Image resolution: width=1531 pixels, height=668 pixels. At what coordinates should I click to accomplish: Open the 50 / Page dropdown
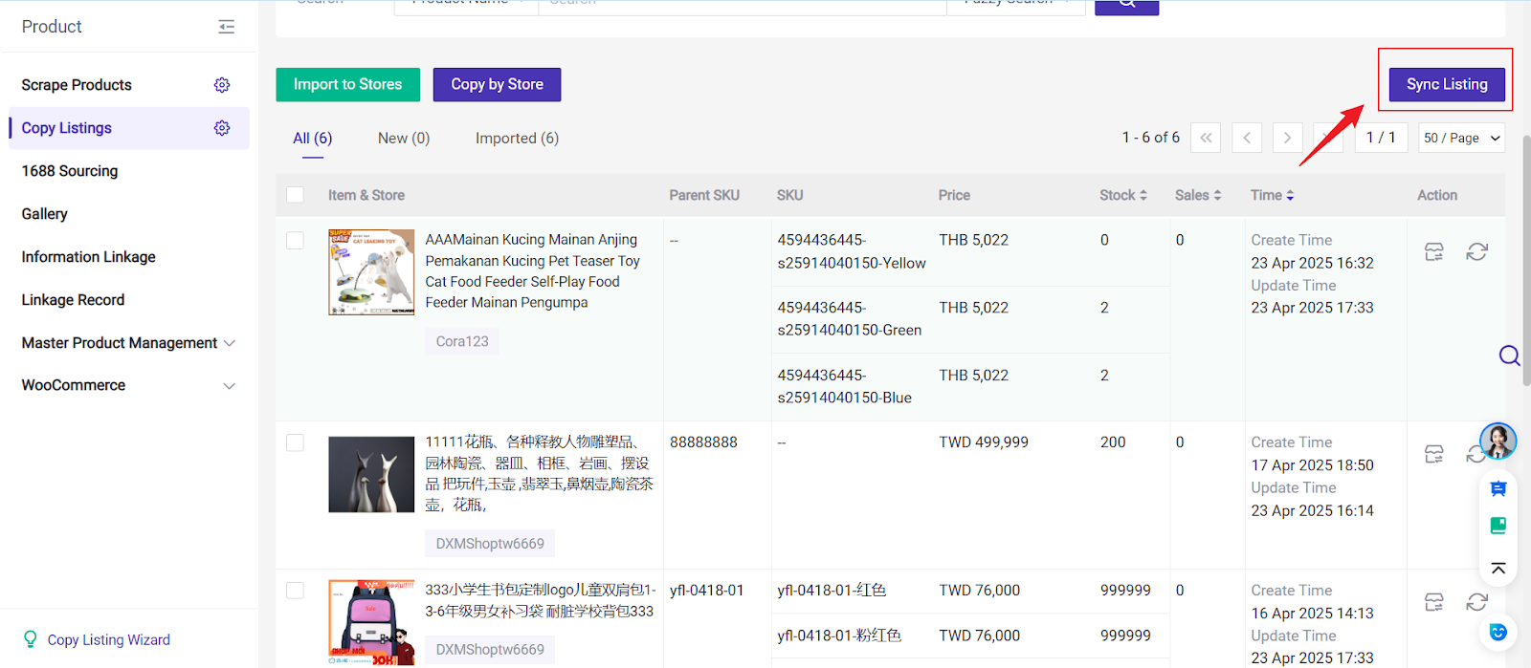[x=1461, y=138]
